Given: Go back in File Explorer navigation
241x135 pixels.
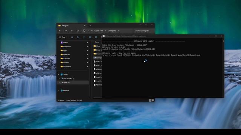Looking at the screenshot, I should click(x=59, y=31).
